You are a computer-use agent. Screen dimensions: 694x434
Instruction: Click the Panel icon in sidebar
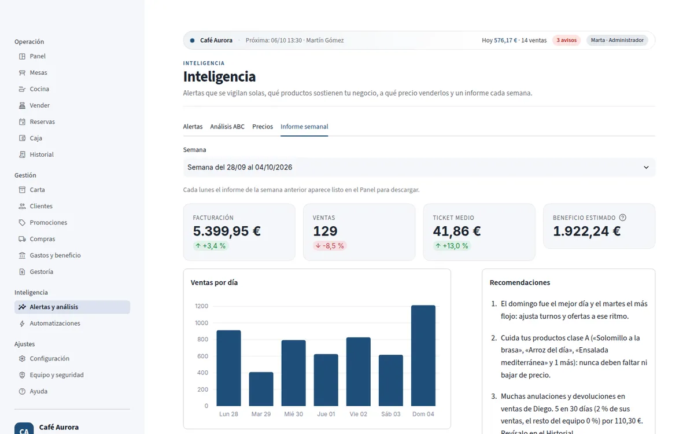click(22, 56)
